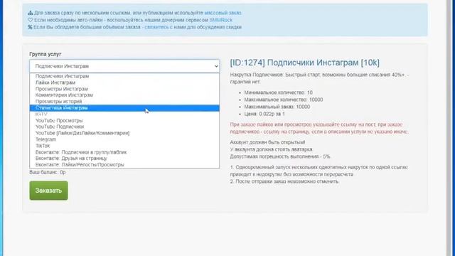Click Допустимая погрешность выполнения text

point(280,156)
